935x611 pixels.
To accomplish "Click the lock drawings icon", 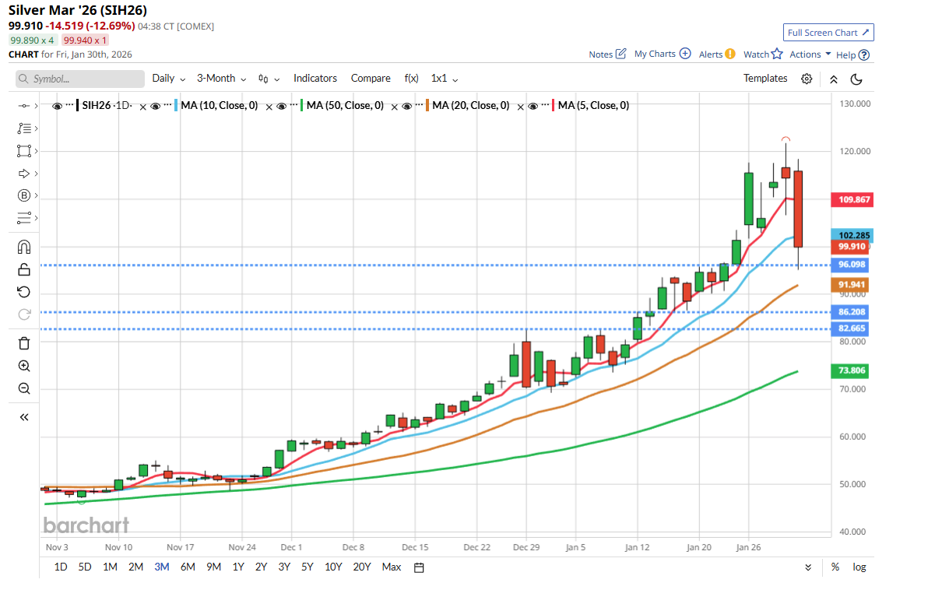I will pos(23,269).
